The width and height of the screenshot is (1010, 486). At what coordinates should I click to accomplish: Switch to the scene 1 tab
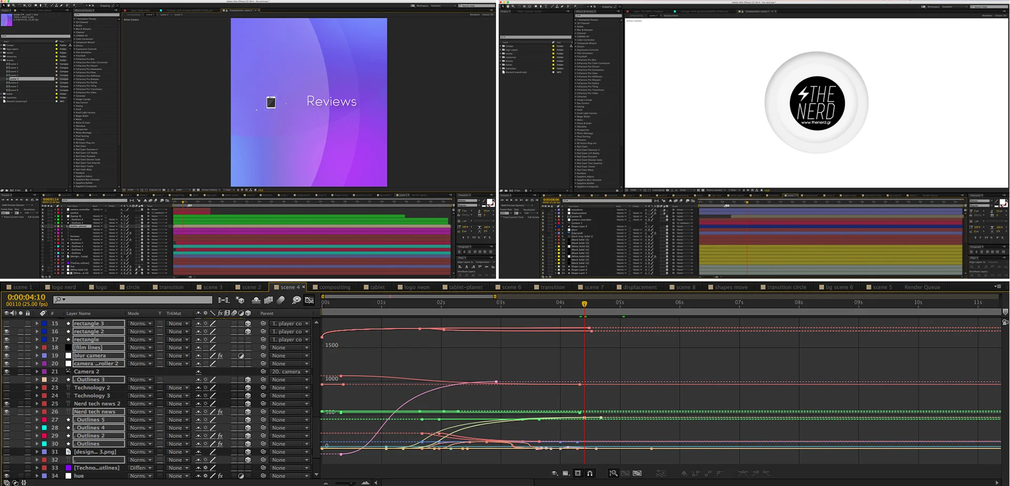19,287
